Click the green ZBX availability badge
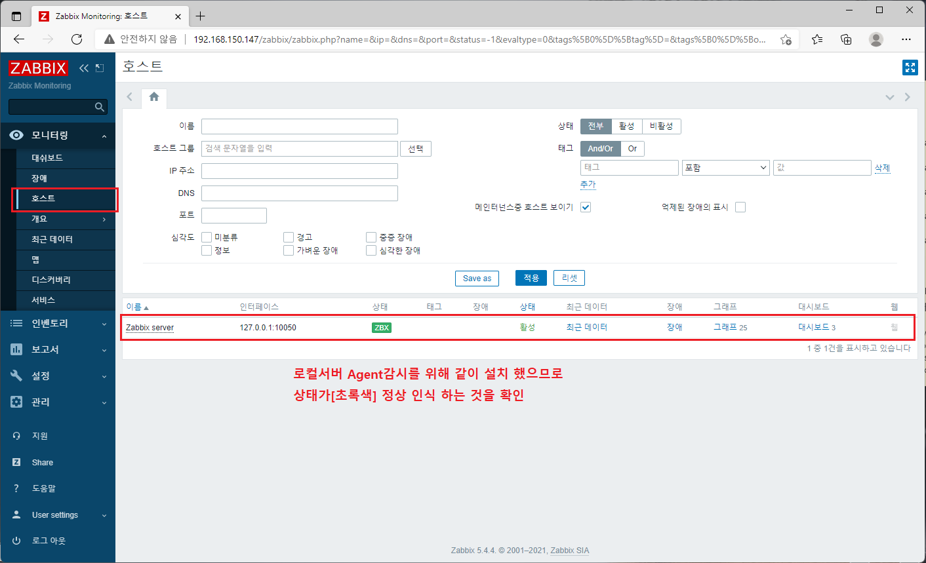Screen dimensions: 926x563 point(382,328)
